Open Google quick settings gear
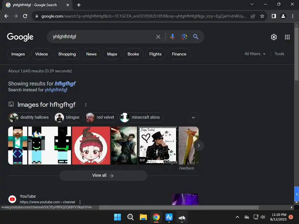Image resolution: width=299 pixels, height=224 pixels. point(274,37)
